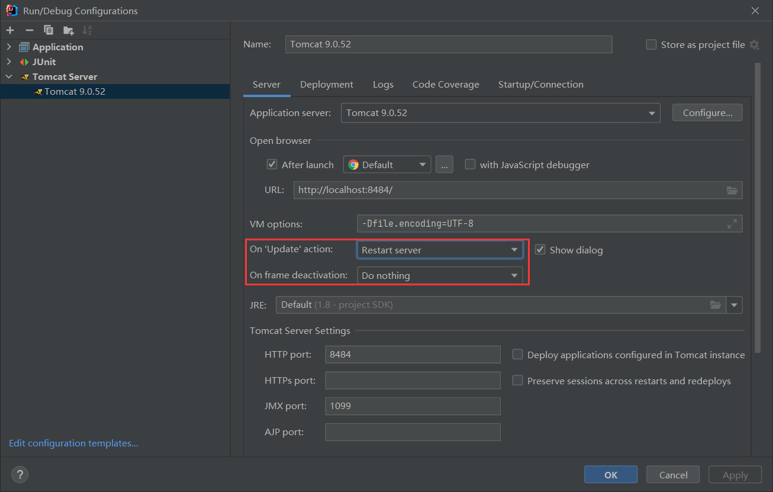Switch to the Startup/Connection tab
The image size is (773, 492).
tap(541, 85)
